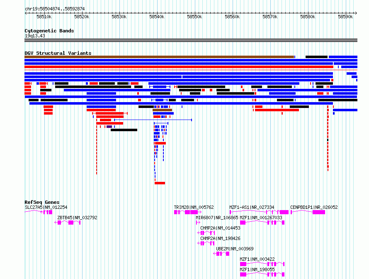Screen dimensions: 369x279
Task: Click the 58580k ruler tick label
Action: pos(308,17)
